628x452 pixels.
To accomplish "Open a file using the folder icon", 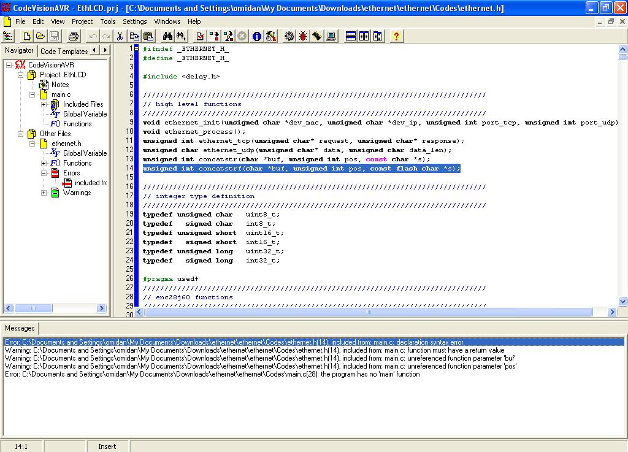I will click(x=40, y=36).
